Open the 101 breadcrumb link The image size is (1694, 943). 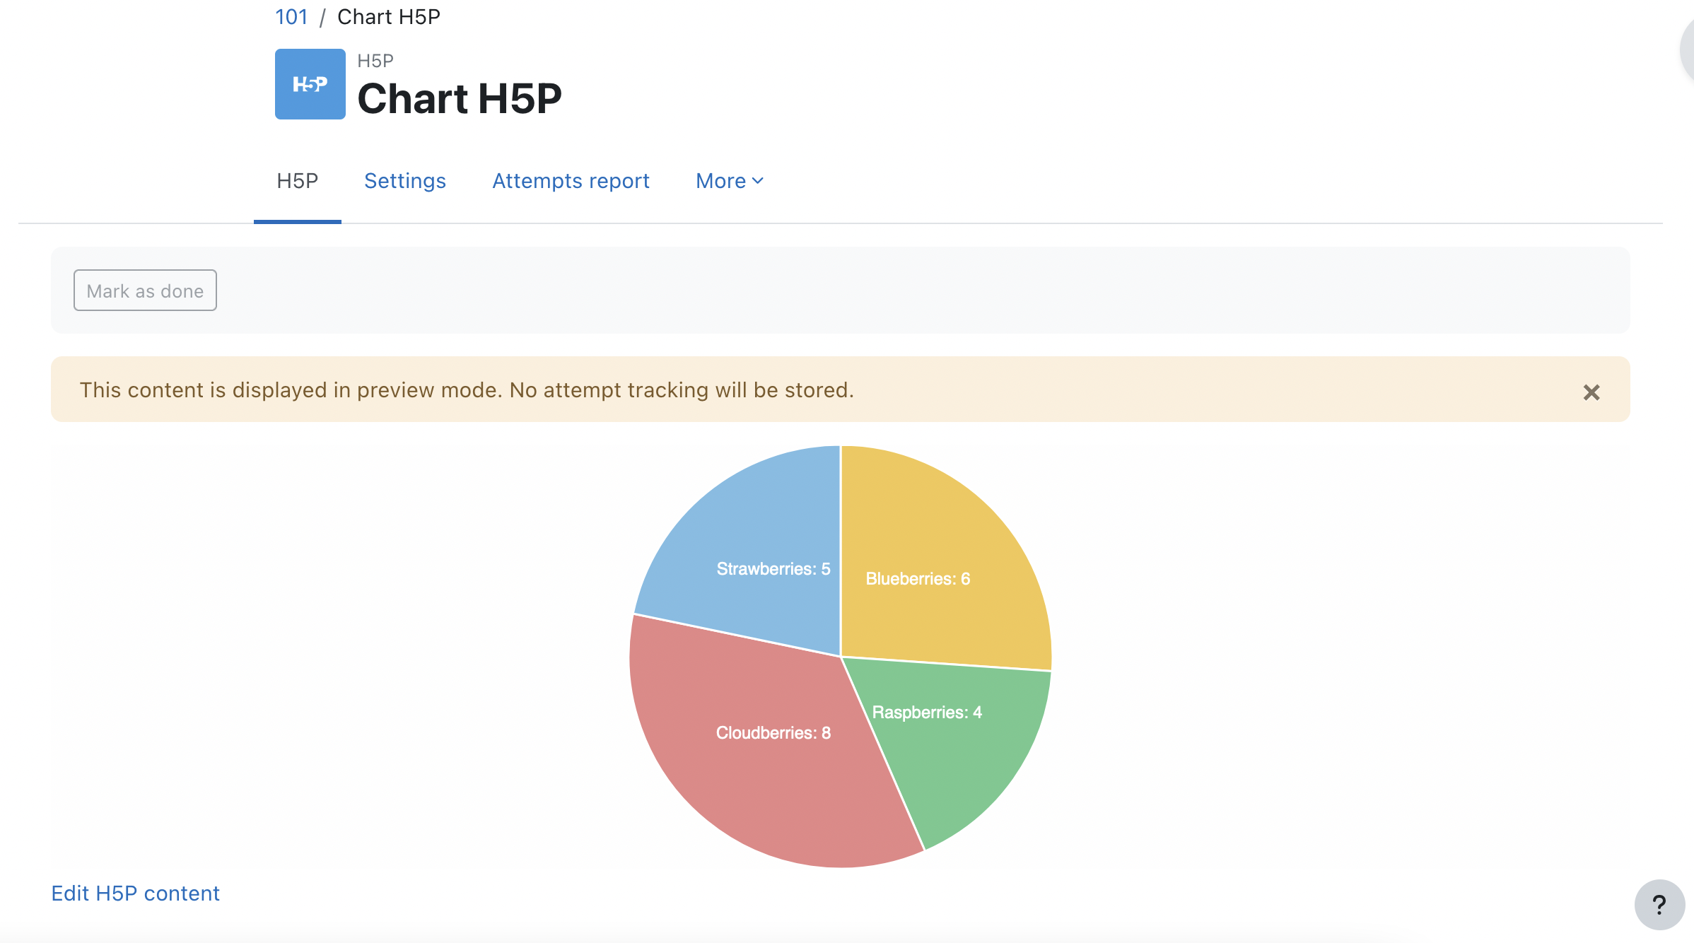(x=291, y=16)
